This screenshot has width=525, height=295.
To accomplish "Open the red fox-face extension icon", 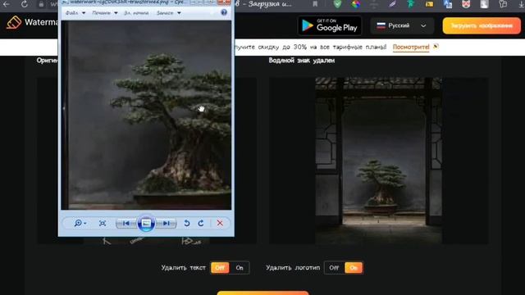I will click(466, 4).
